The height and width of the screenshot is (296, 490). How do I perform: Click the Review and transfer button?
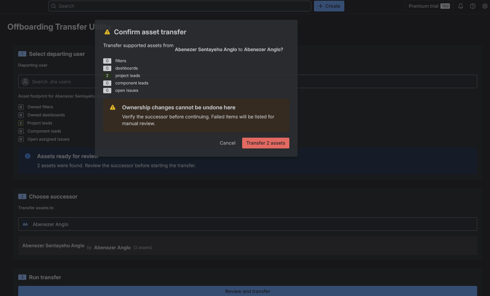(248, 291)
